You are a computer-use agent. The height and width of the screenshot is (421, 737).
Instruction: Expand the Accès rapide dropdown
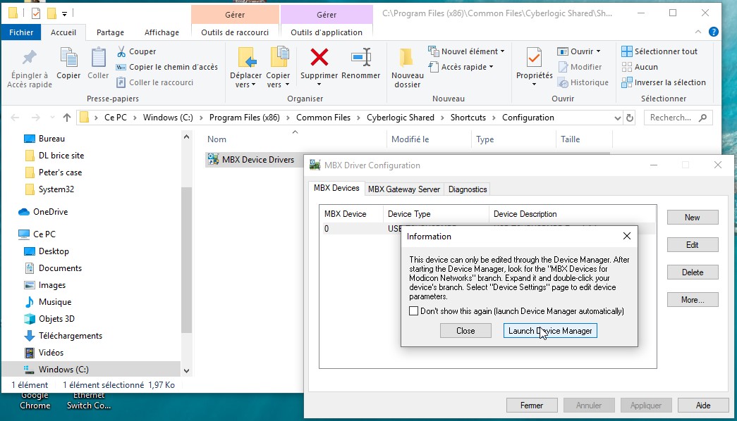coord(491,67)
